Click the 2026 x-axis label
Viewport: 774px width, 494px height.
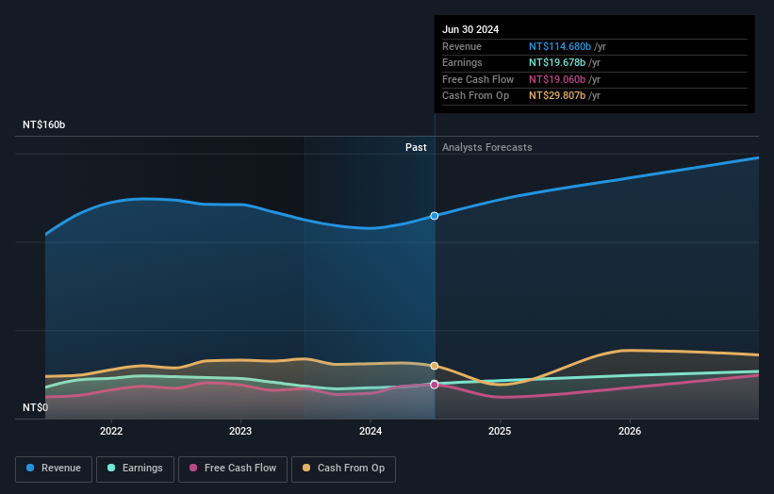click(x=630, y=432)
